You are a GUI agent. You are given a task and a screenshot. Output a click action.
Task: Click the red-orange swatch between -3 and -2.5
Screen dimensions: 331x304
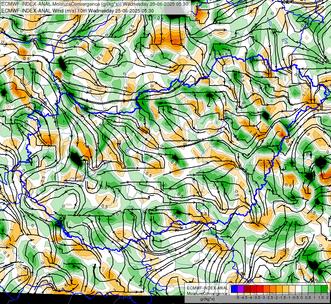coord(266,289)
